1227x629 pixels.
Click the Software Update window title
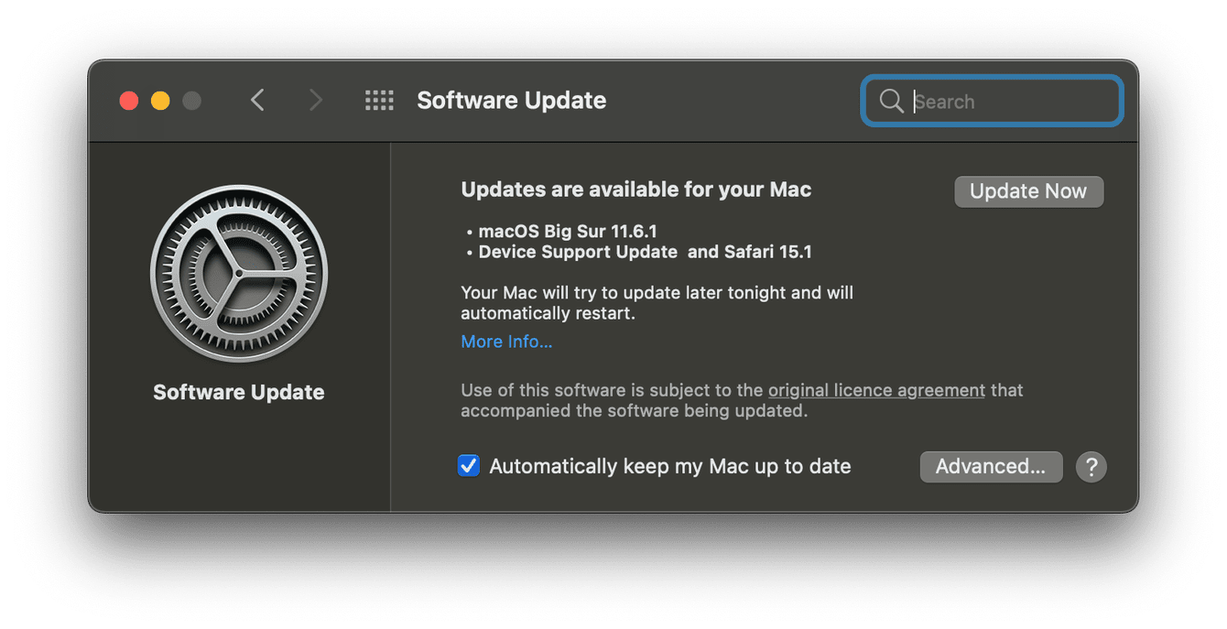[512, 101]
